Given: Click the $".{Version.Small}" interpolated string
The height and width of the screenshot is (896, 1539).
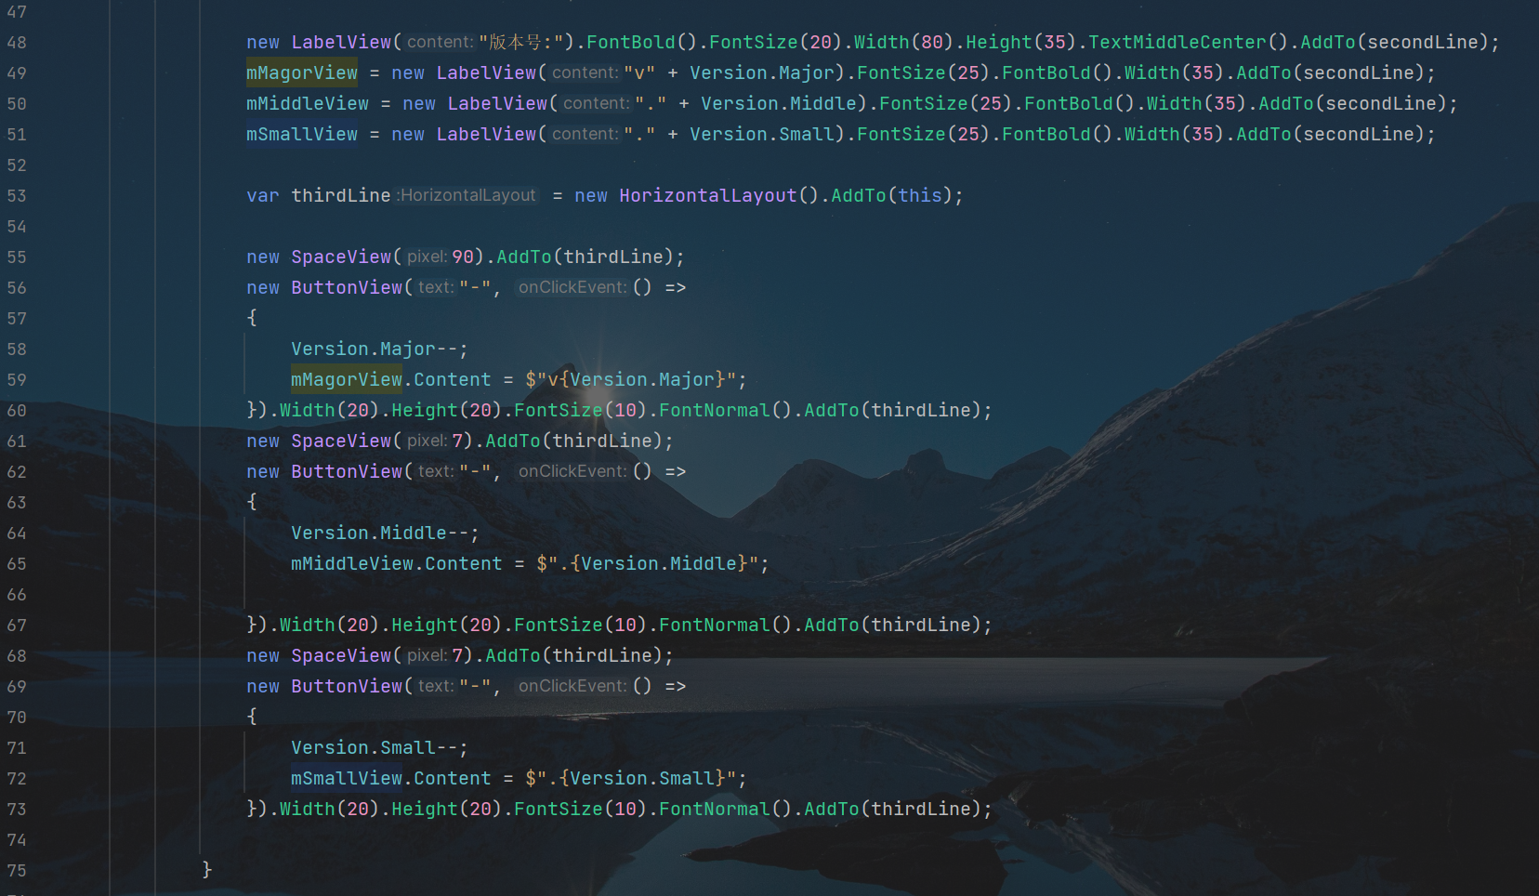Looking at the screenshot, I should [631, 778].
